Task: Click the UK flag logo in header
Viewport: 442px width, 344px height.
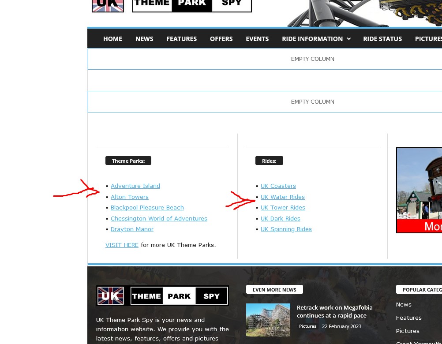Action: [x=108, y=6]
